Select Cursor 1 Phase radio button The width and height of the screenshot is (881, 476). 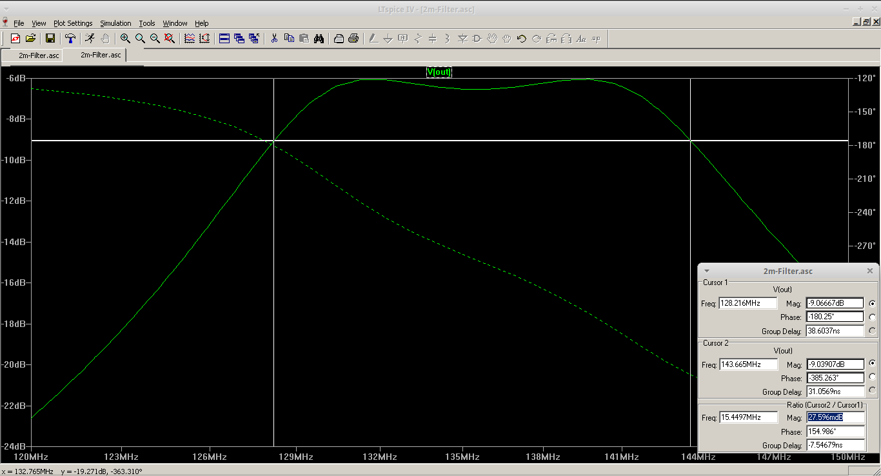click(873, 317)
